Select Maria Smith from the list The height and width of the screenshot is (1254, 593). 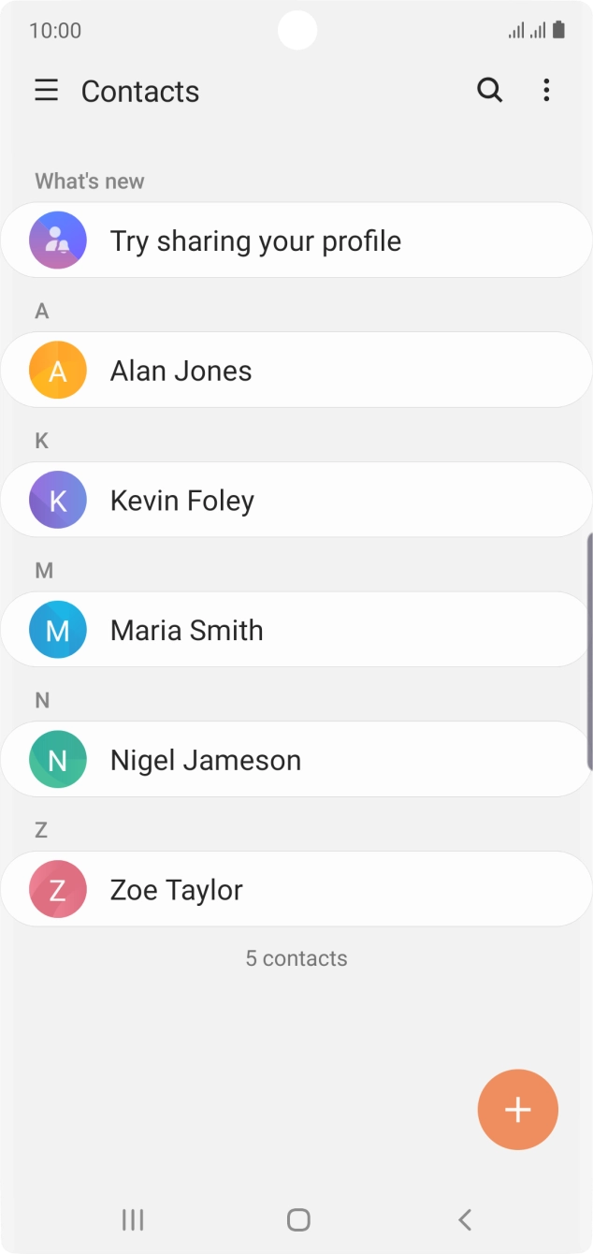tap(296, 630)
